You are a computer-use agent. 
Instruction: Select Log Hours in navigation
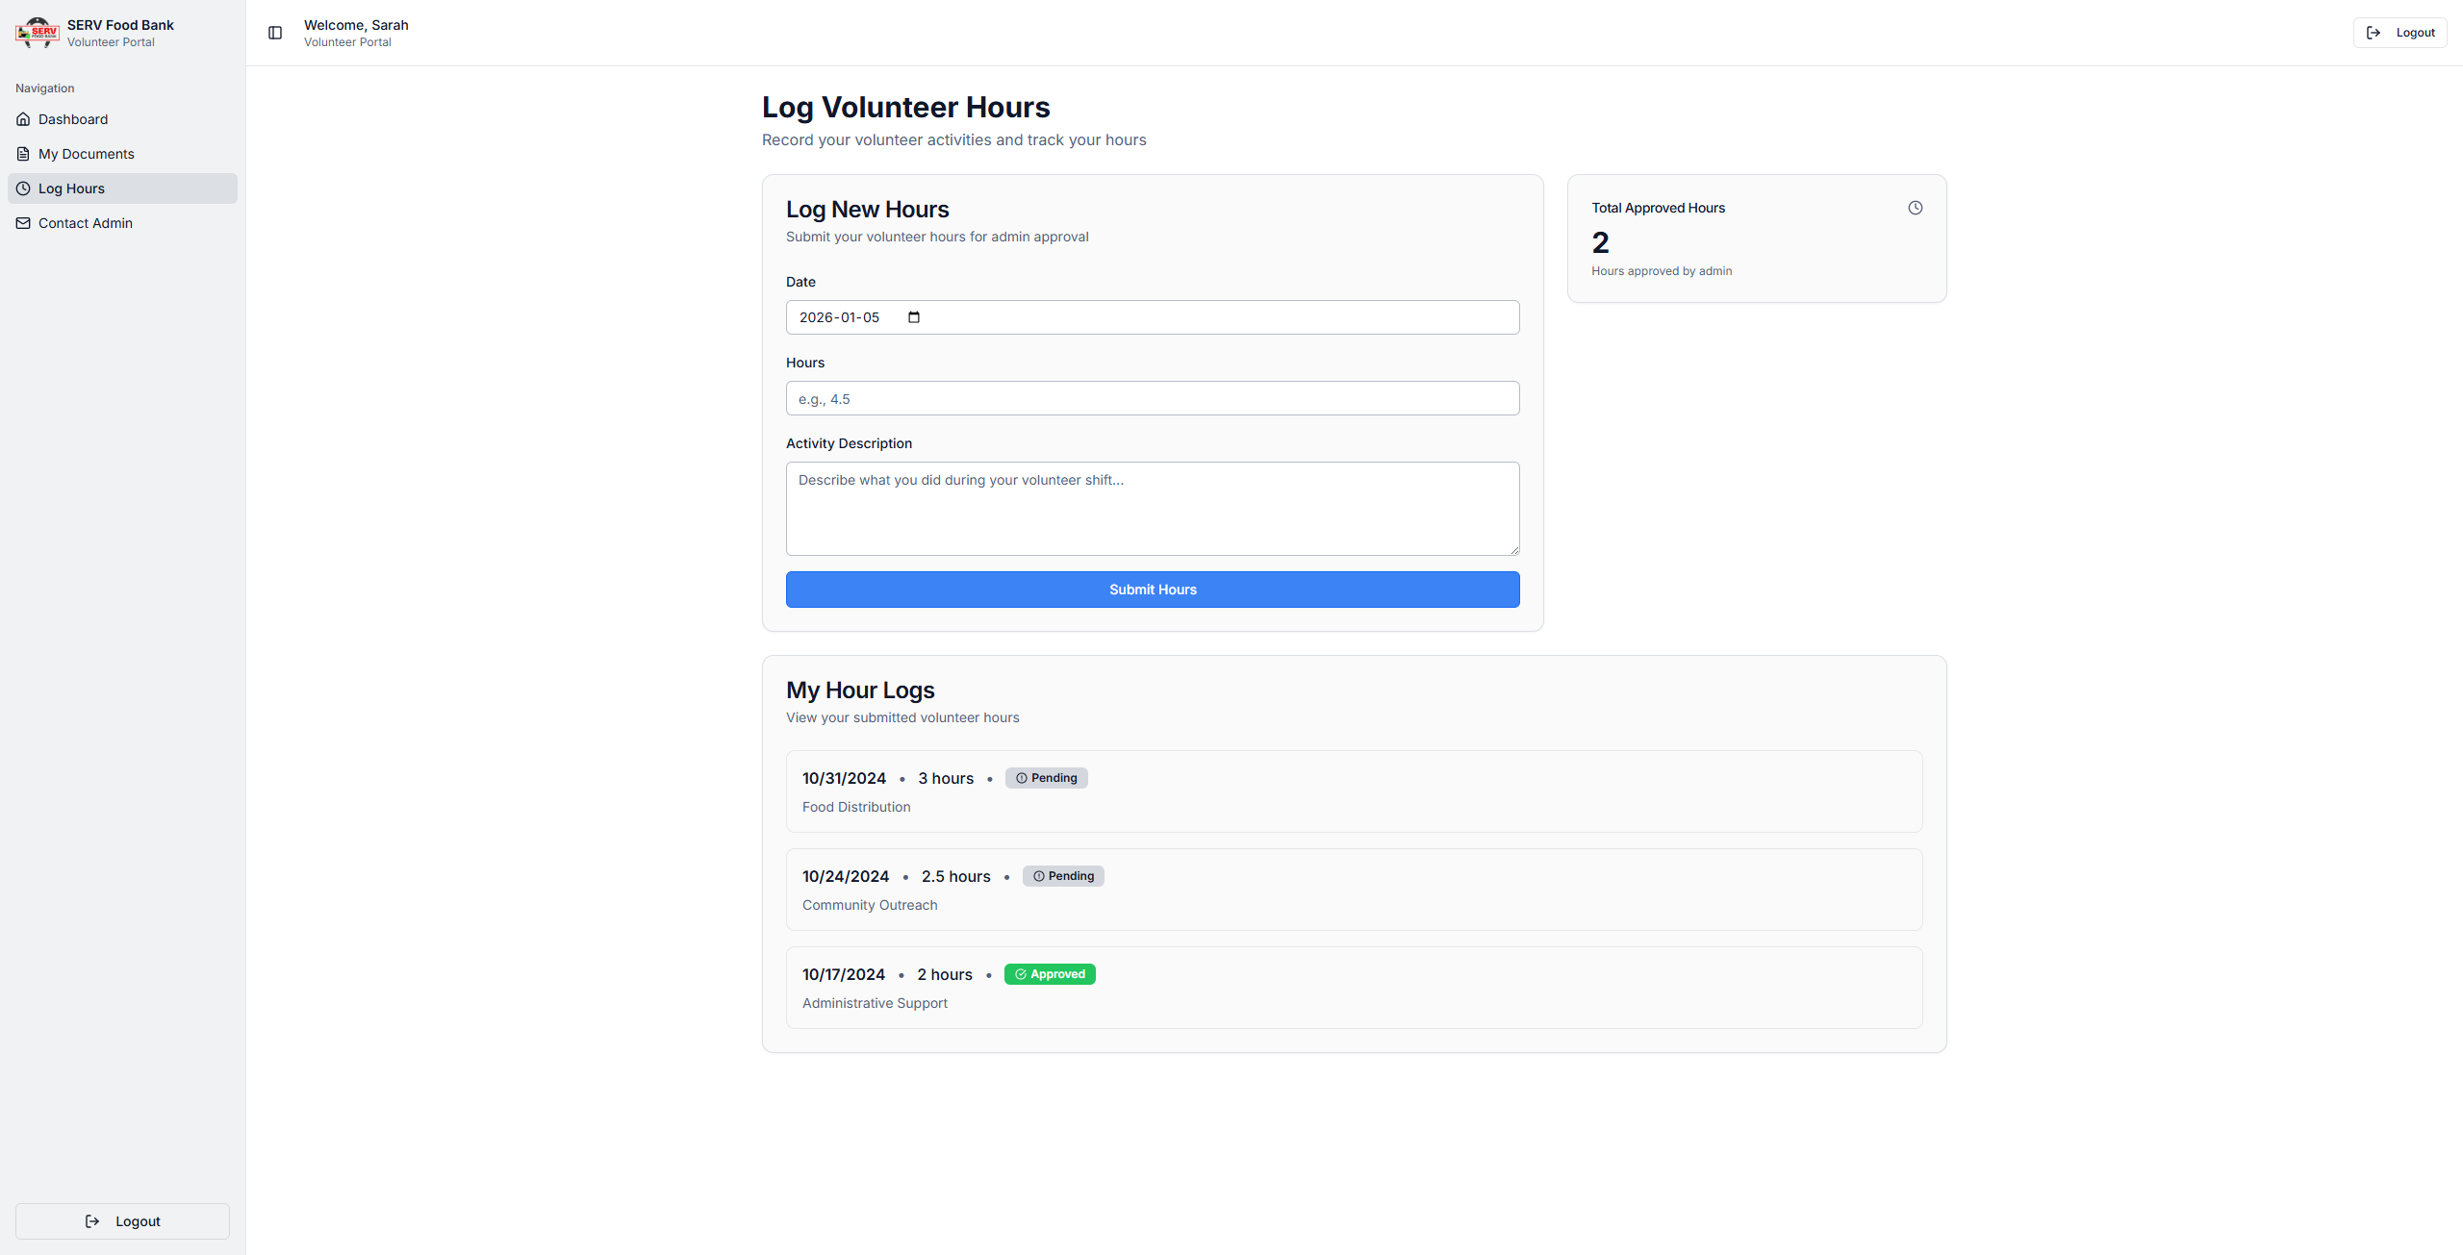coord(71,188)
